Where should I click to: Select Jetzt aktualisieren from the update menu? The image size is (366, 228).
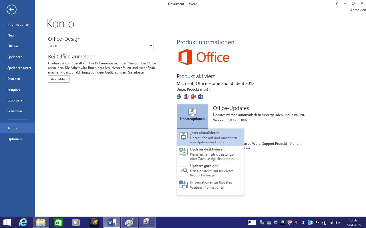(210, 137)
